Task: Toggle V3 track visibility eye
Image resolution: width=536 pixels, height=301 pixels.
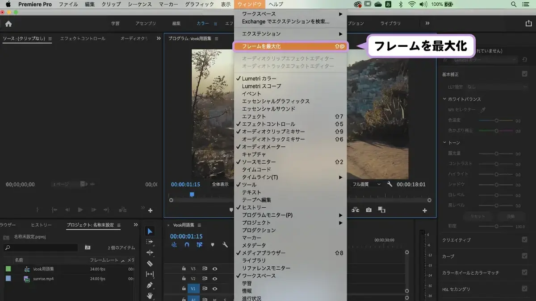Action: [215, 268]
